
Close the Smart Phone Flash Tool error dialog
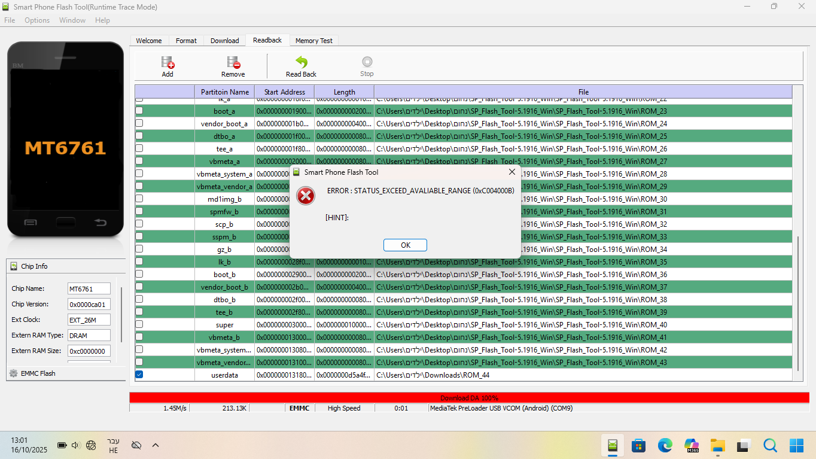511,172
